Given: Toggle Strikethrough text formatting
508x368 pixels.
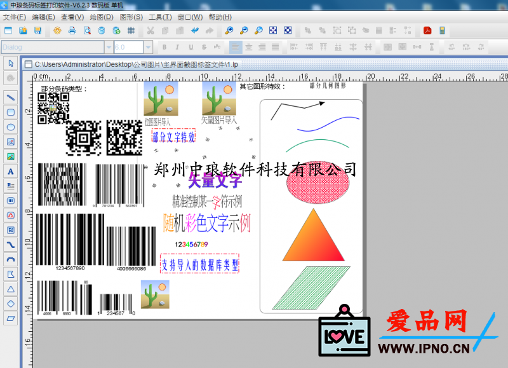Looking at the screenshot, I should coord(204,47).
